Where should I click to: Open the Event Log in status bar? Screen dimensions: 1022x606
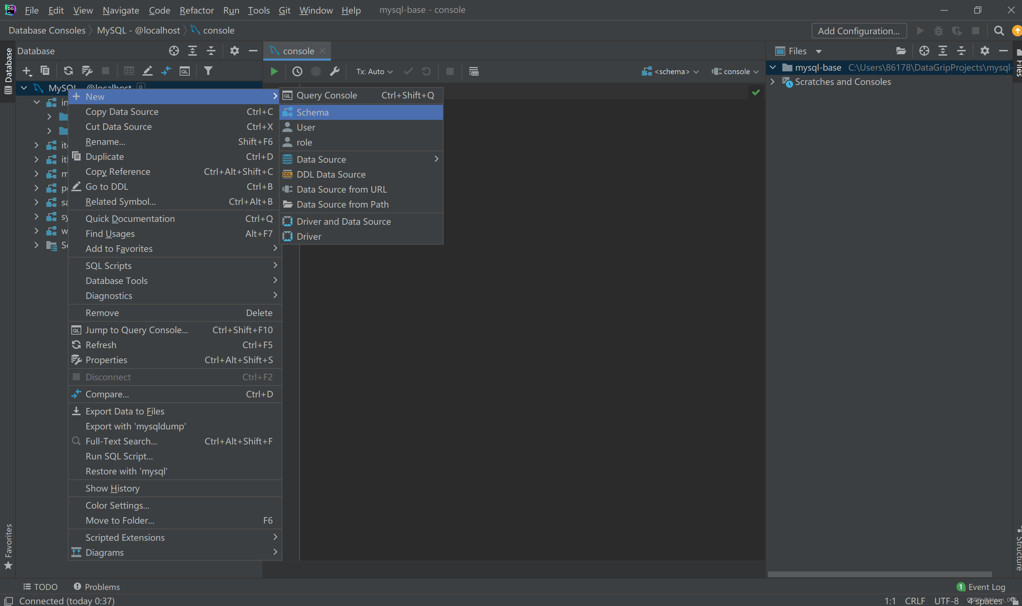982,587
